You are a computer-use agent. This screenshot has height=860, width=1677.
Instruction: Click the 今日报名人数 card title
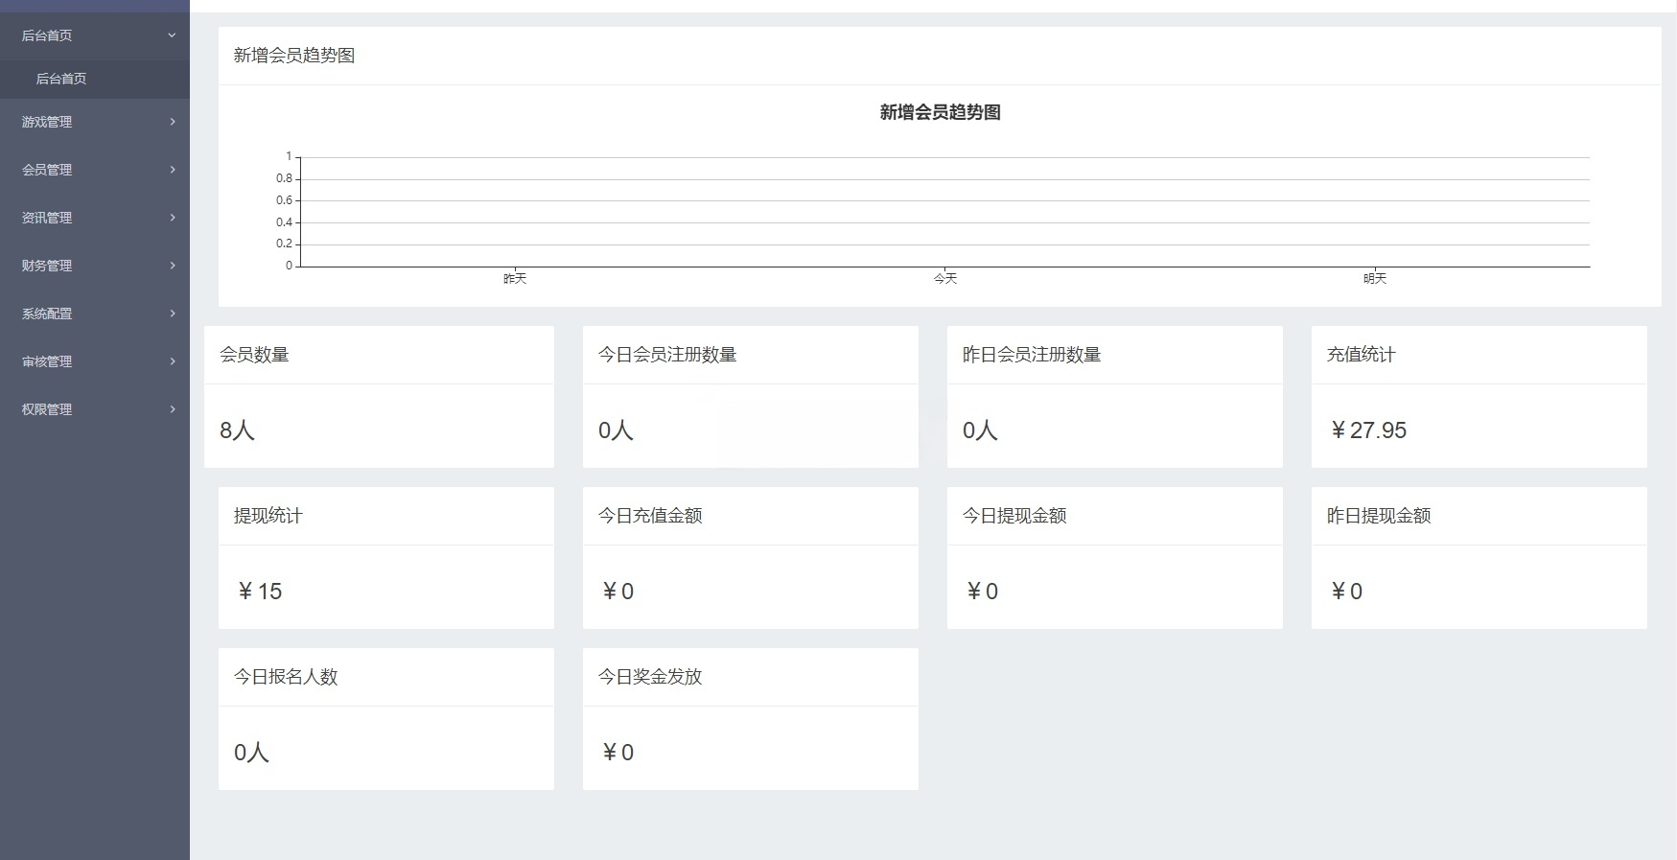[286, 677]
